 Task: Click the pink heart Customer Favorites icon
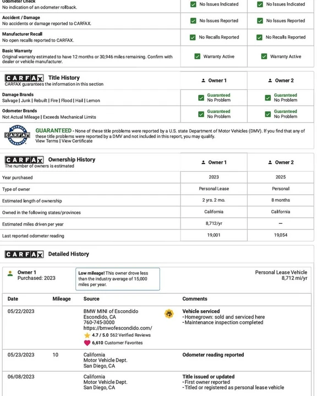pos(87,343)
